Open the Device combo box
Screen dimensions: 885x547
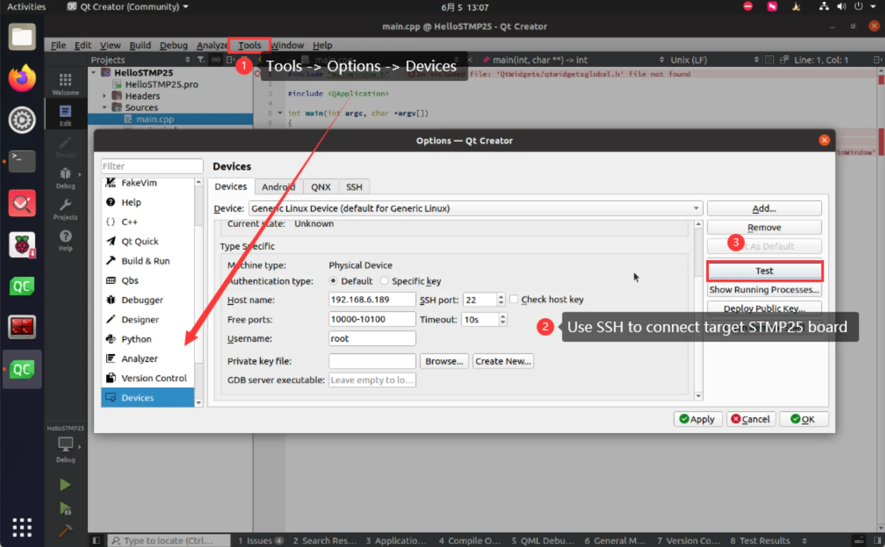click(x=476, y=208)
